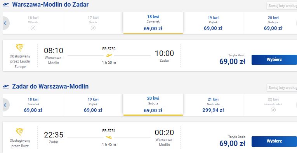Click the Ryanair harp logo on flight FR 5751
Image resolution: width=297 pixels, height=153 pixels.
pos(20,132)
